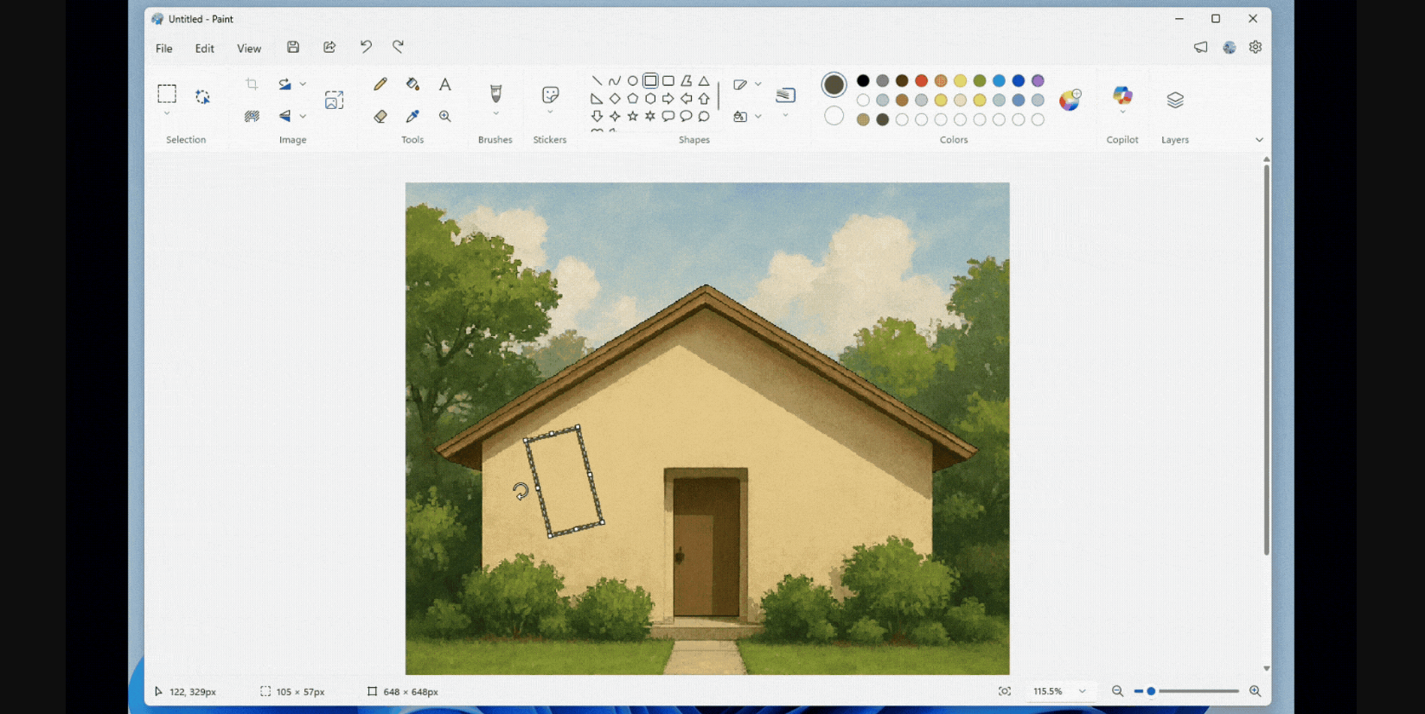Screen dimensions: 1425x714
Task: Expand the Selection options chevron
Action: (x=167, y=113)
